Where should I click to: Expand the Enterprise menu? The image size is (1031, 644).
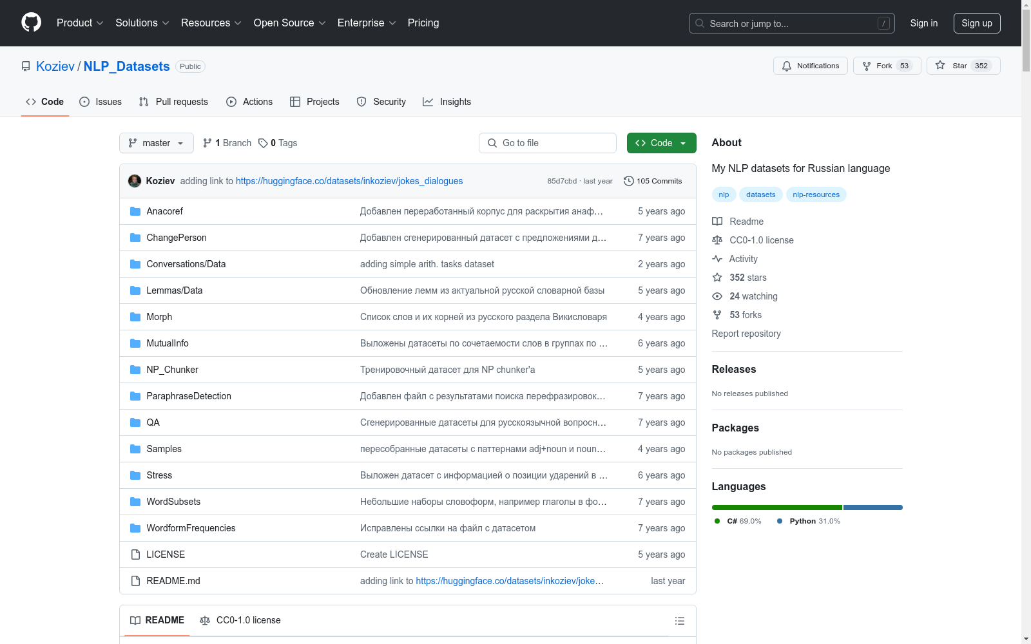coord(367,23)
